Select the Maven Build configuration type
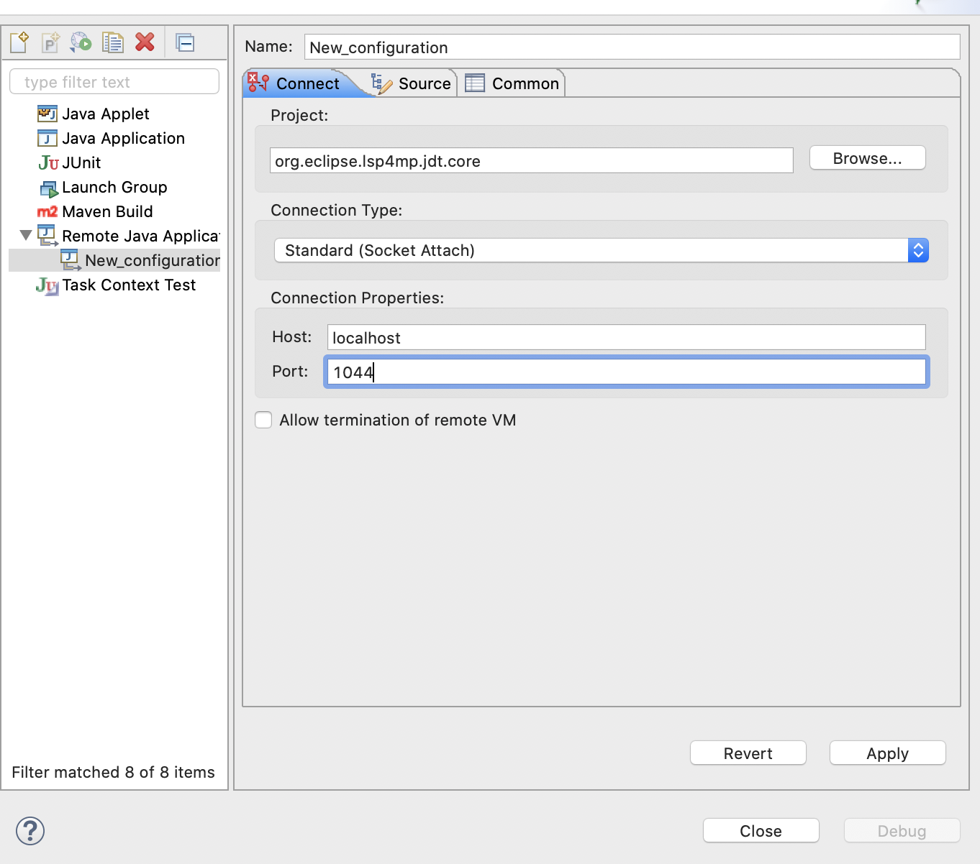 107,211
